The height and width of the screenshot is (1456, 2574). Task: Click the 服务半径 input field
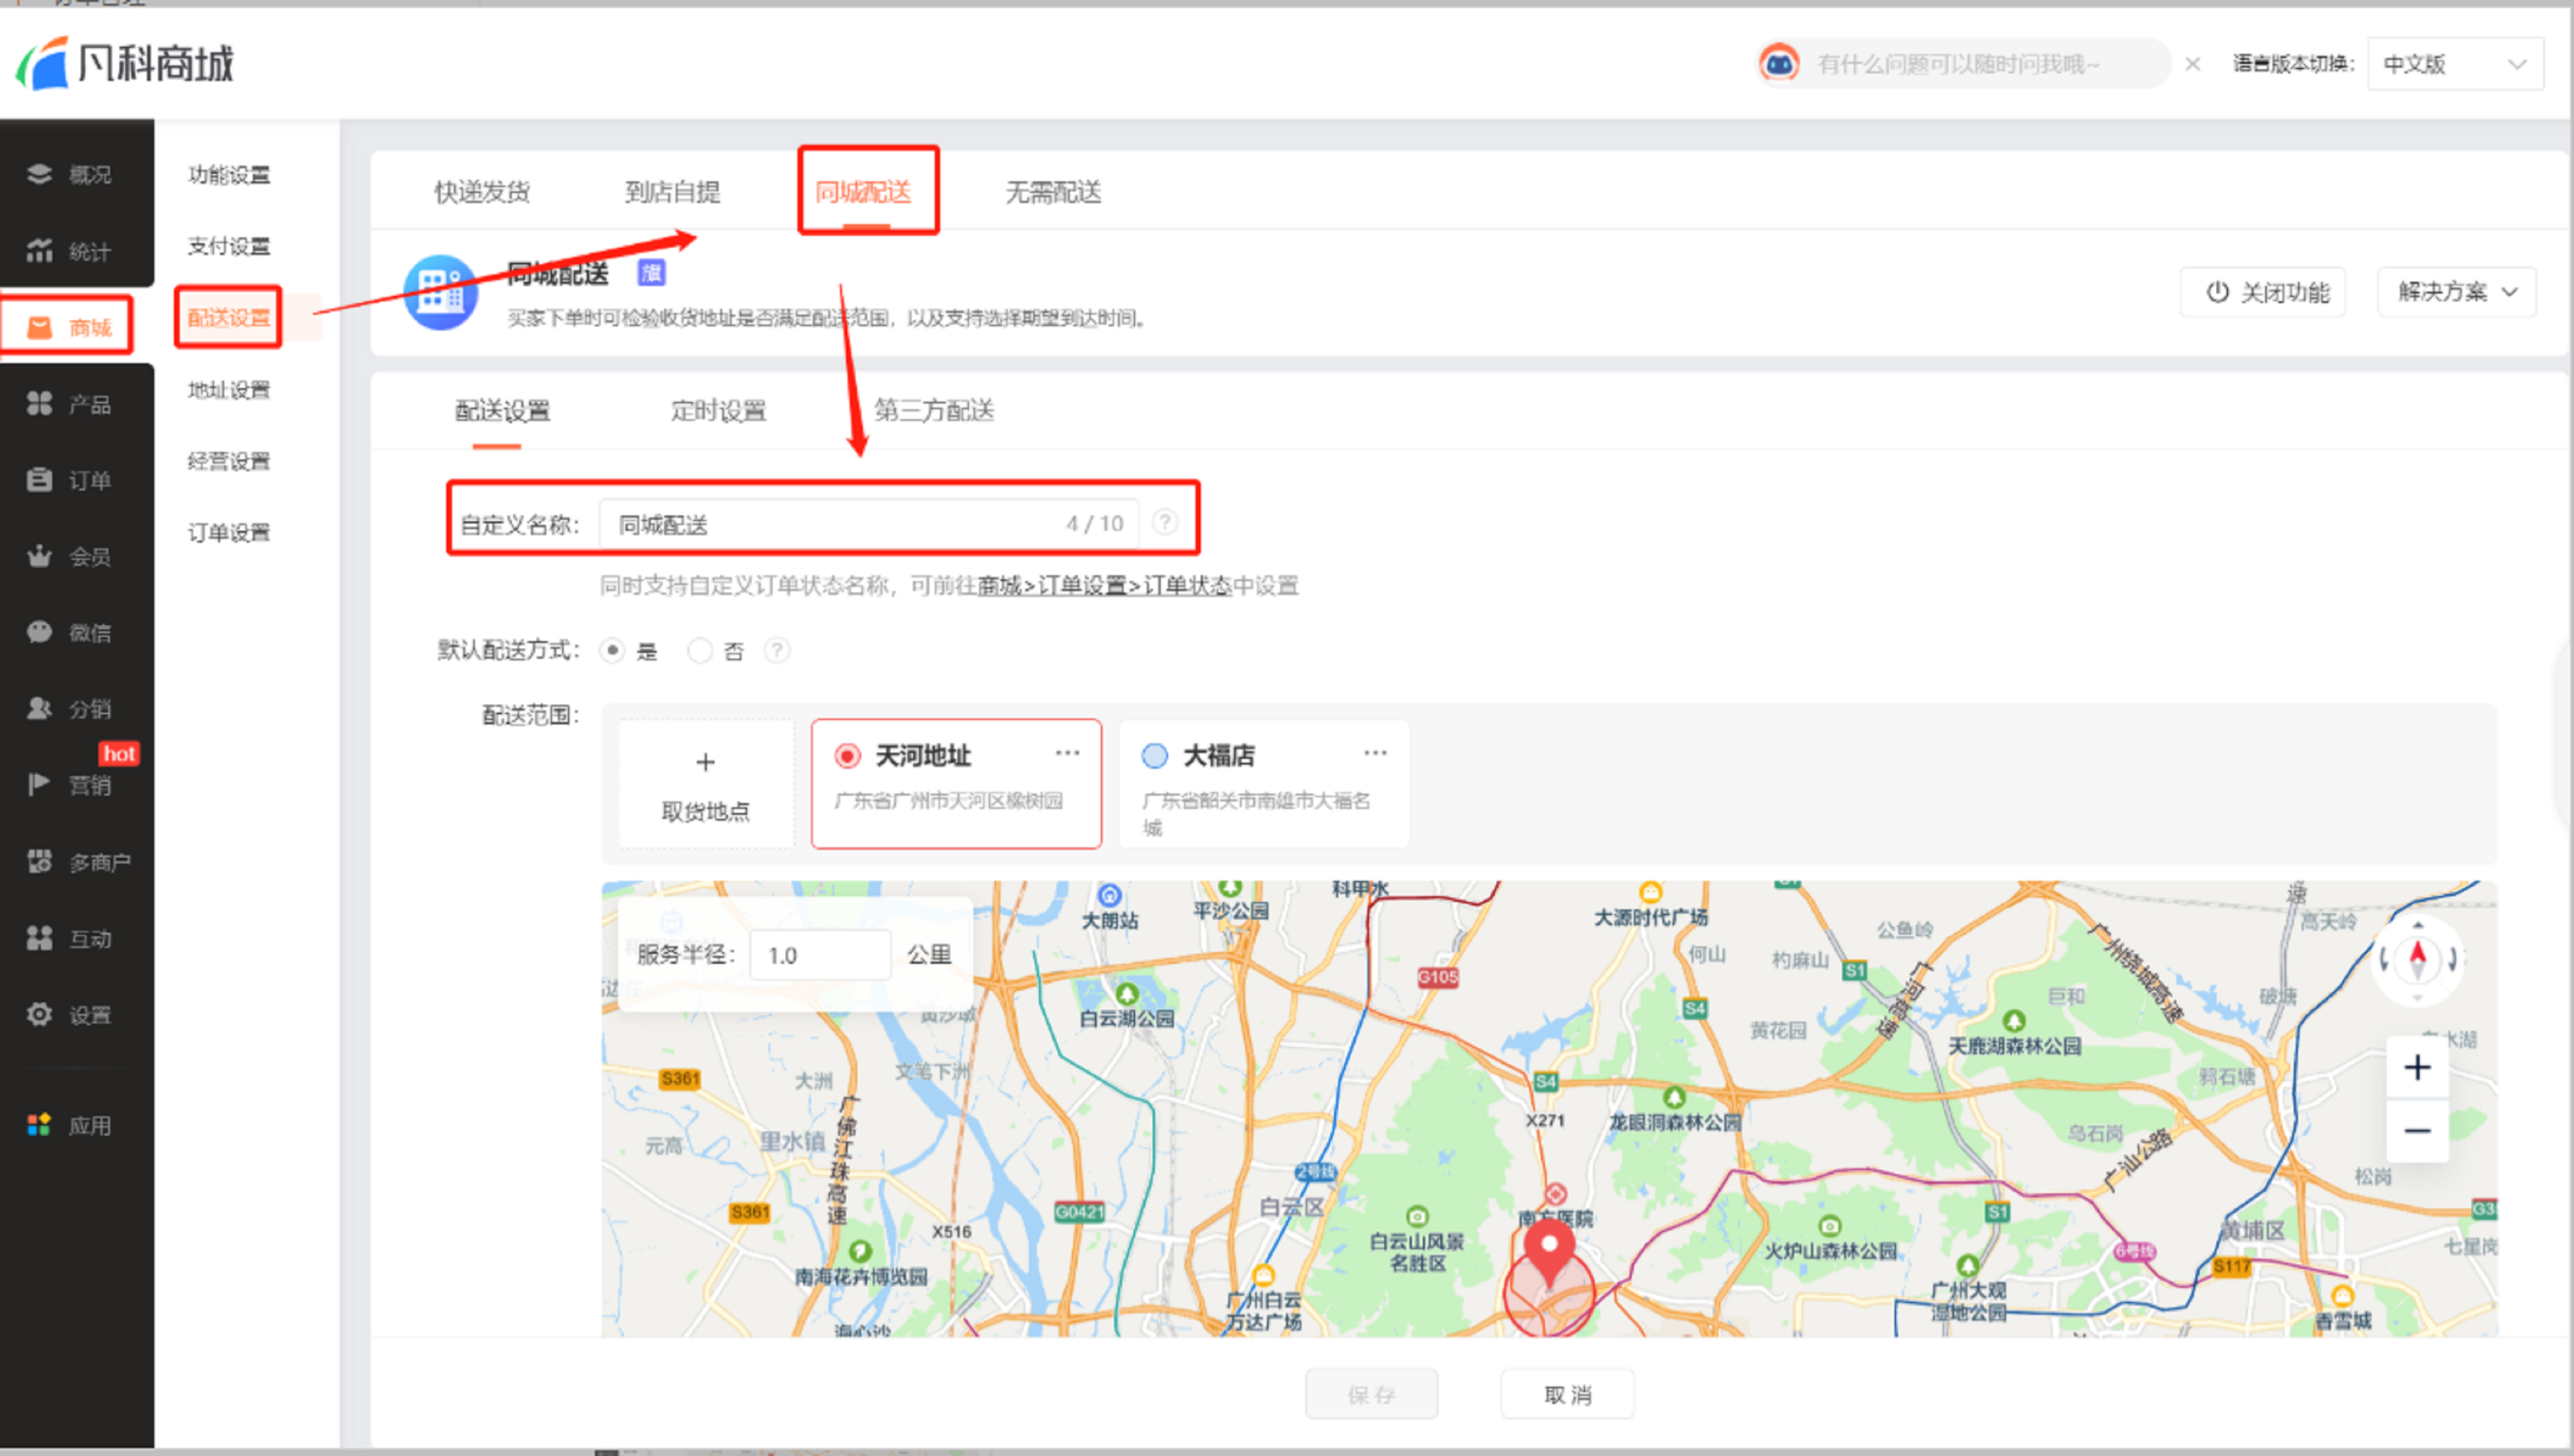(x=820, y=955)
